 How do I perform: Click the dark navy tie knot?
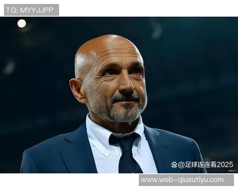(124, 139)
